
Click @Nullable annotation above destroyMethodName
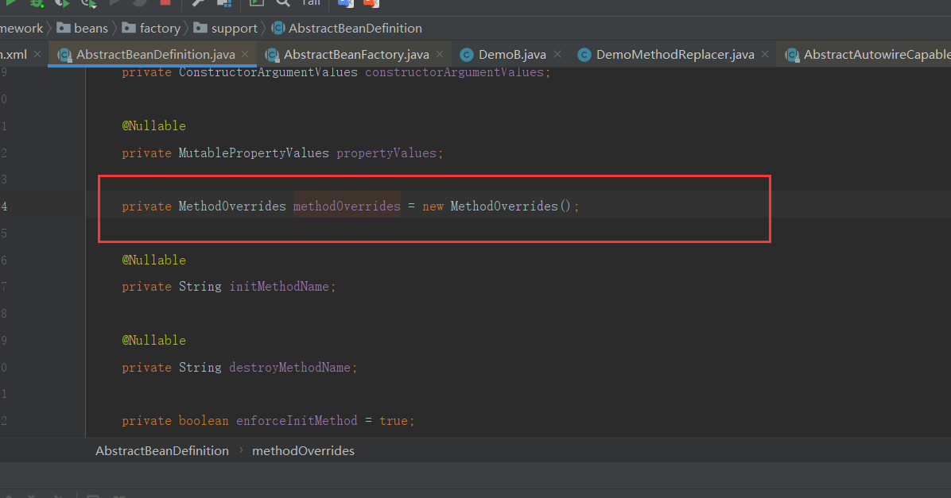coord(154,340)
